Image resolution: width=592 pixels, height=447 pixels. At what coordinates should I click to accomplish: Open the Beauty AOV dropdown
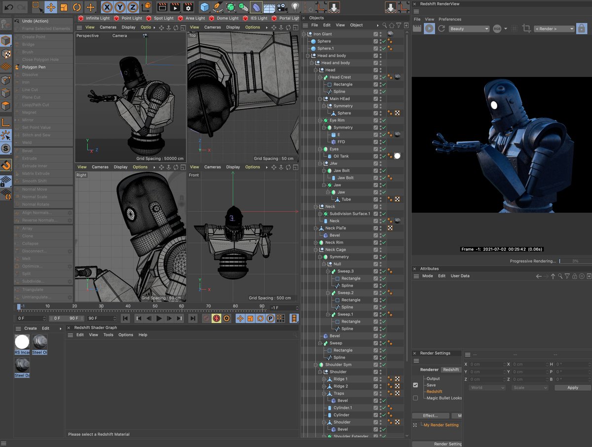(469, 29)
